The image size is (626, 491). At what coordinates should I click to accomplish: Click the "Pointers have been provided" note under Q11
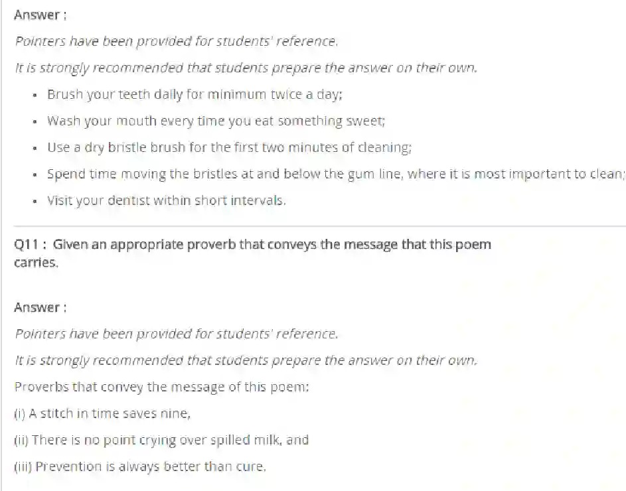176,334
